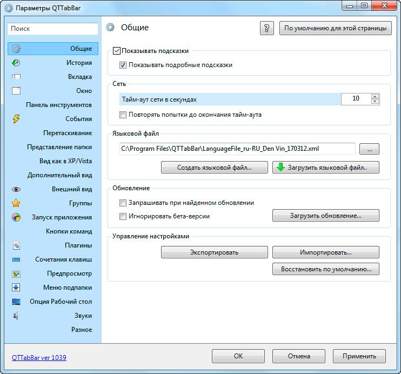This screenshot has height=374, width=401.
Task: Click the lightning bolt icon beside События
Action: 16,119
